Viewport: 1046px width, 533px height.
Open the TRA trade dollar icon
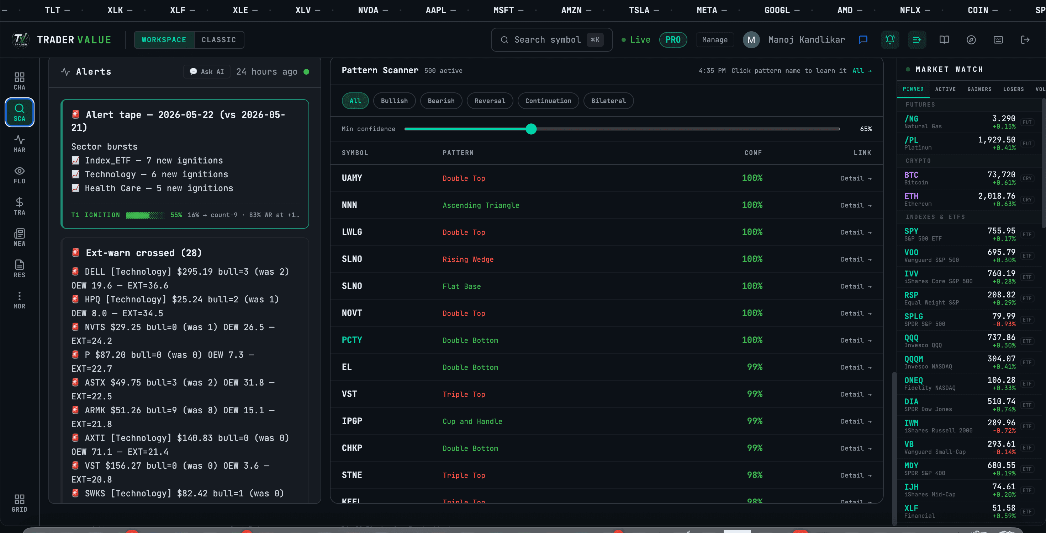click(19, 206)
